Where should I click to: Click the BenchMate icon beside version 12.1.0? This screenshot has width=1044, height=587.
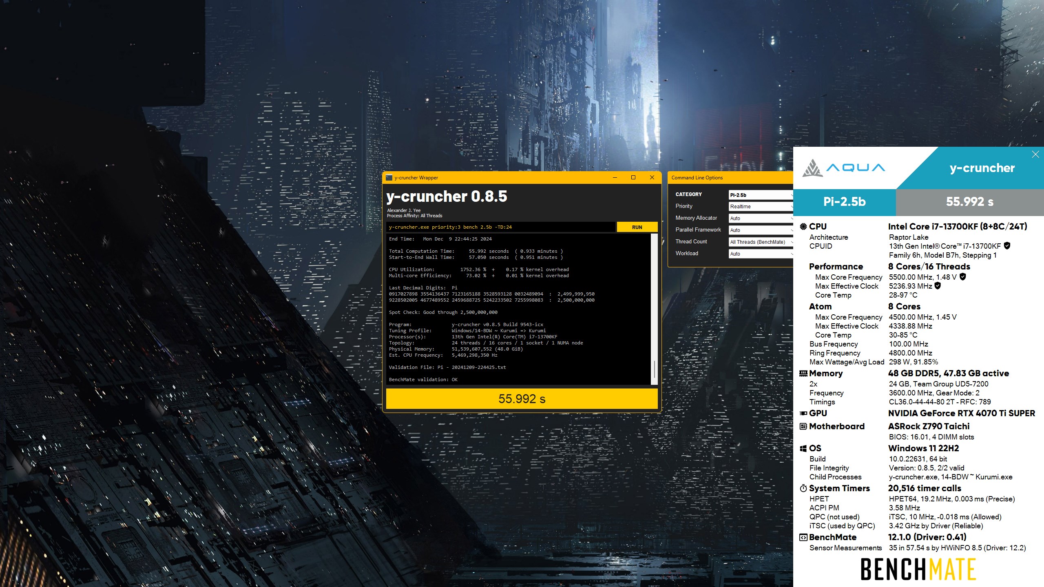(803, 537)
